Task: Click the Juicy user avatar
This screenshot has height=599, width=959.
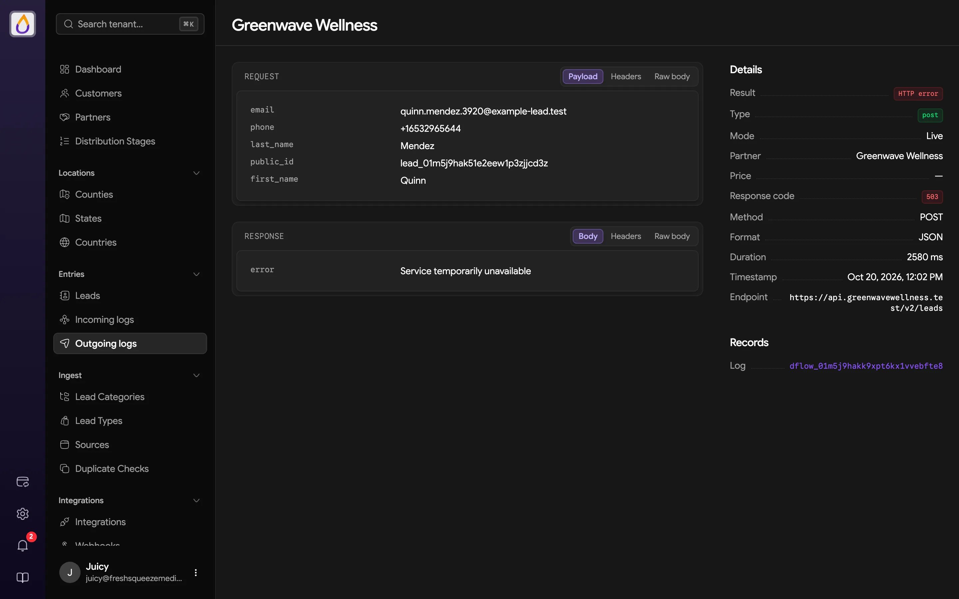Action: click(70, 572)
